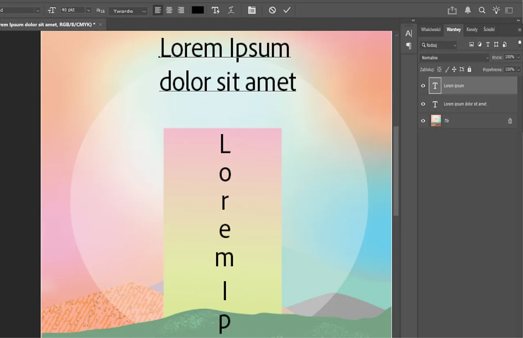The width and height of the screenshot is (523, 338).
Task: Open the Create Warped Text icon
Action: click(x=231, y=10)
